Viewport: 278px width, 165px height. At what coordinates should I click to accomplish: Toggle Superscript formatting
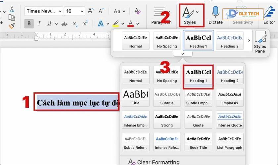[85, 23]
